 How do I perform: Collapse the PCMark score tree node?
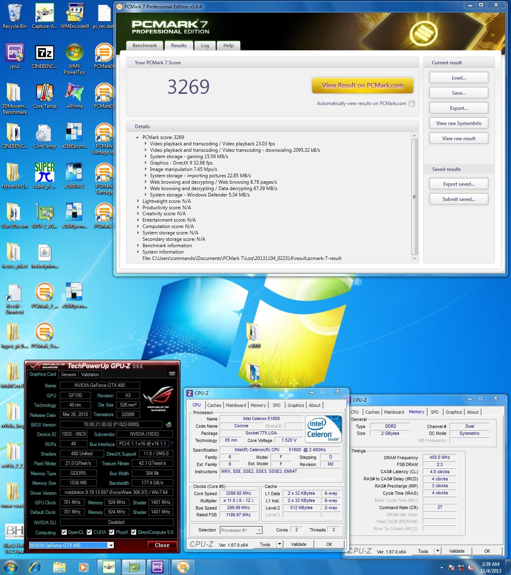coord(138,137)
